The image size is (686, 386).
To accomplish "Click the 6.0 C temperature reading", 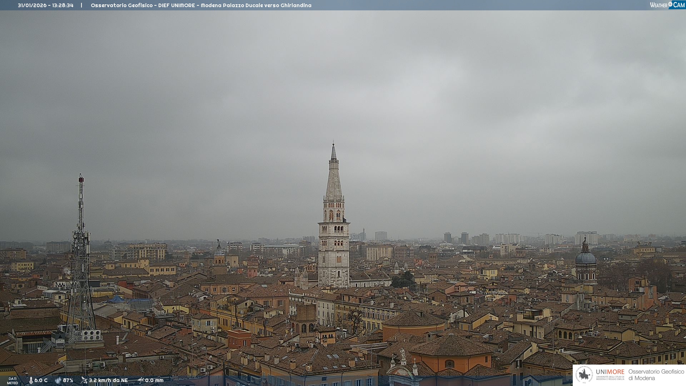I will [x=41, y=380].
